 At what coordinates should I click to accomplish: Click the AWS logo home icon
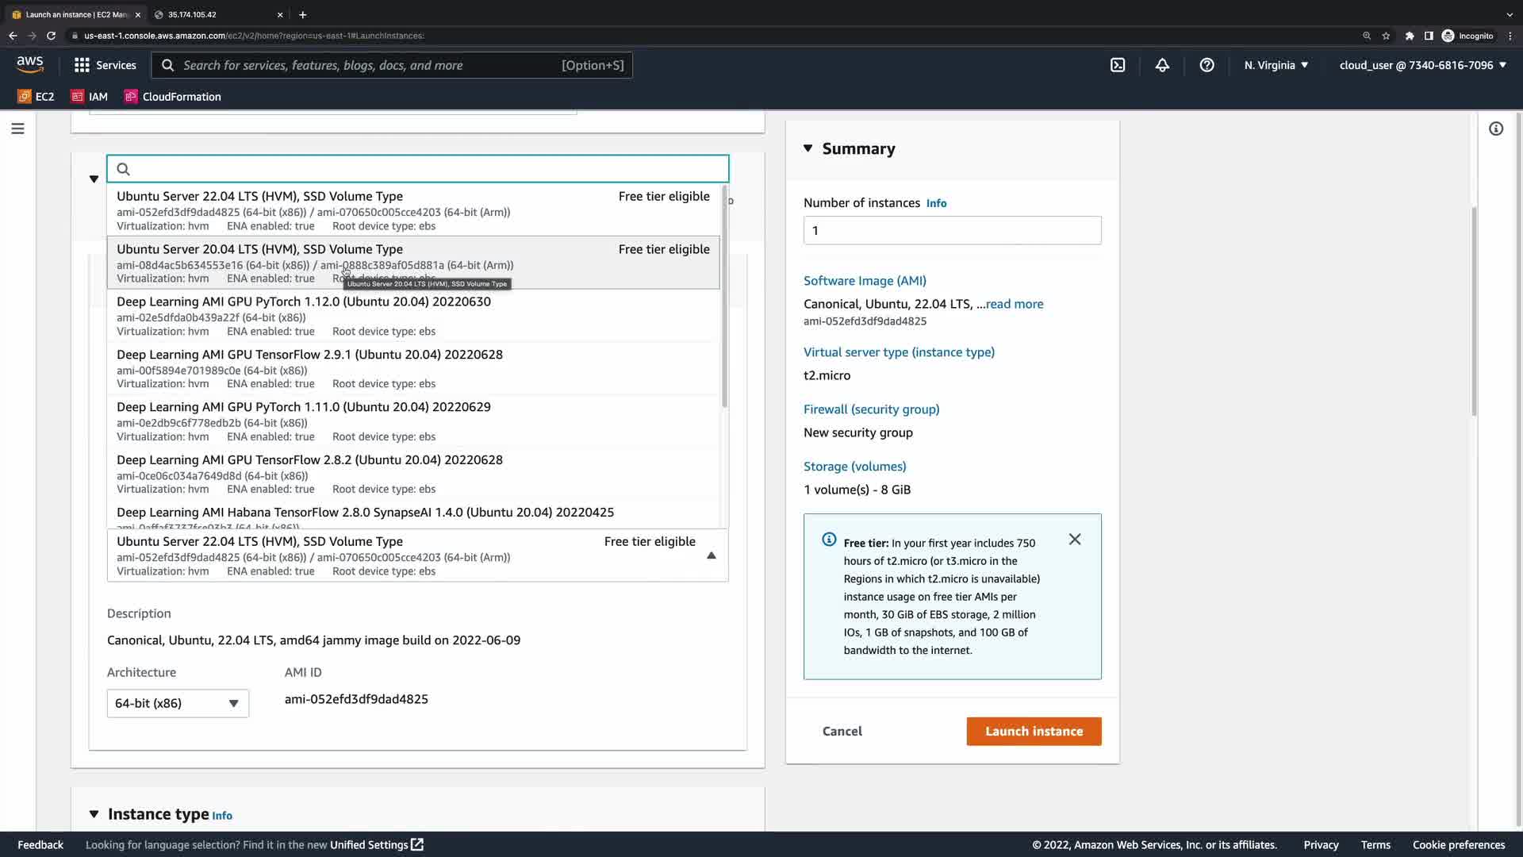pyautogui.click(x=30, y=64)
